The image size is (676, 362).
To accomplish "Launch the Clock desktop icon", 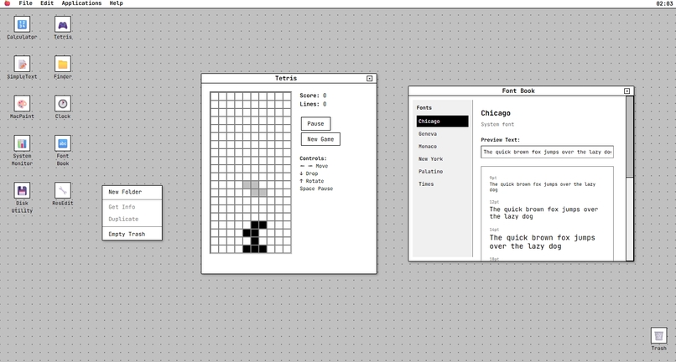I will tap(63, 107).
